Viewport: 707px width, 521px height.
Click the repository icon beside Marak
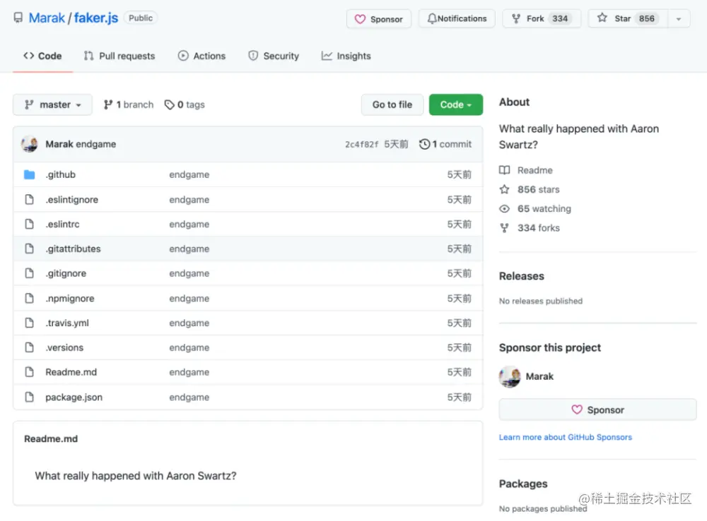[18, 18]
